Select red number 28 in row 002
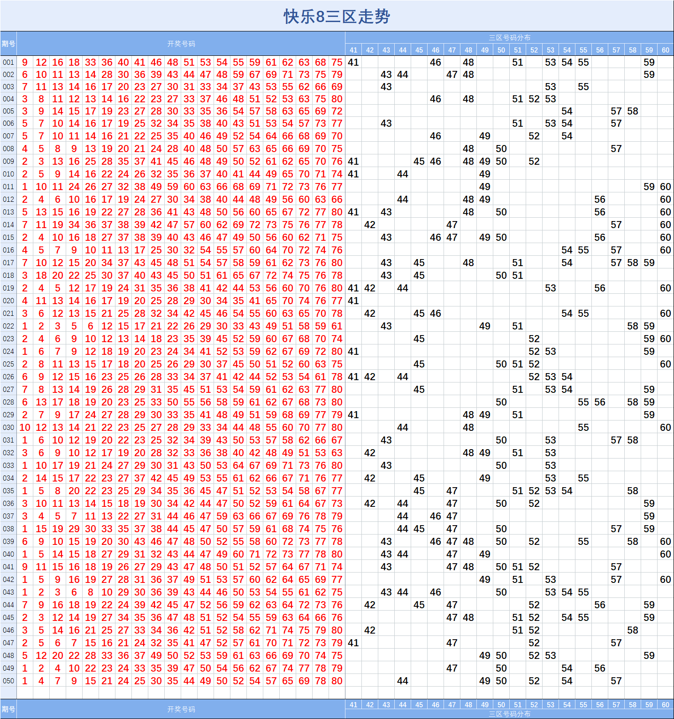Screen dimensions: 674x719 pos(107,75)
